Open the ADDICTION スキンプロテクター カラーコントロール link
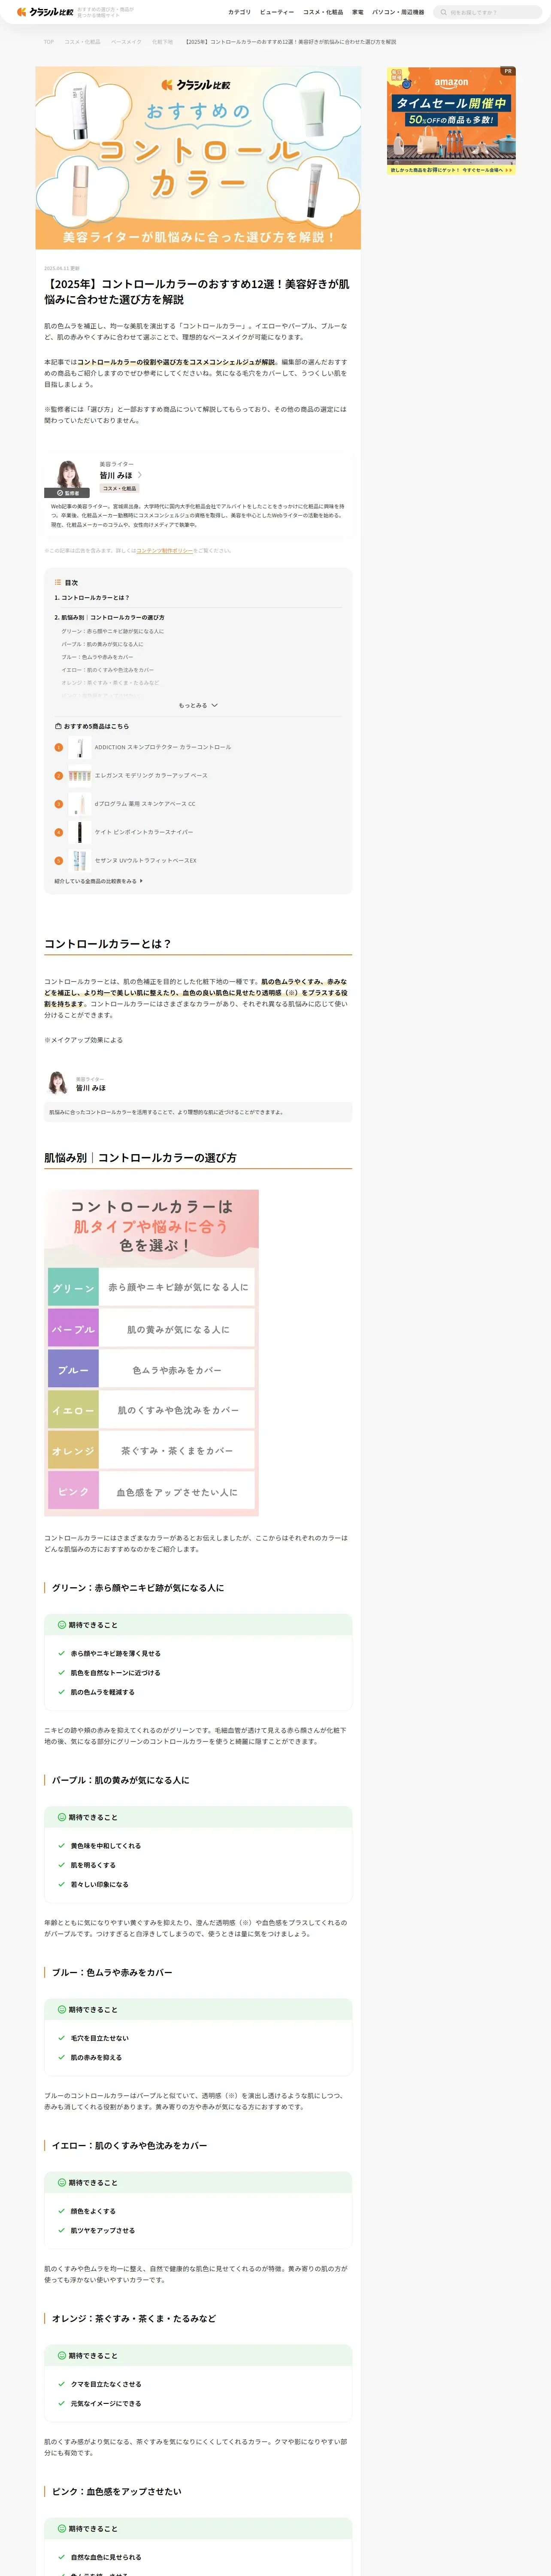The width and height of the screenshot is (551, 2576). pyautogui.click(x=163, y=747)
